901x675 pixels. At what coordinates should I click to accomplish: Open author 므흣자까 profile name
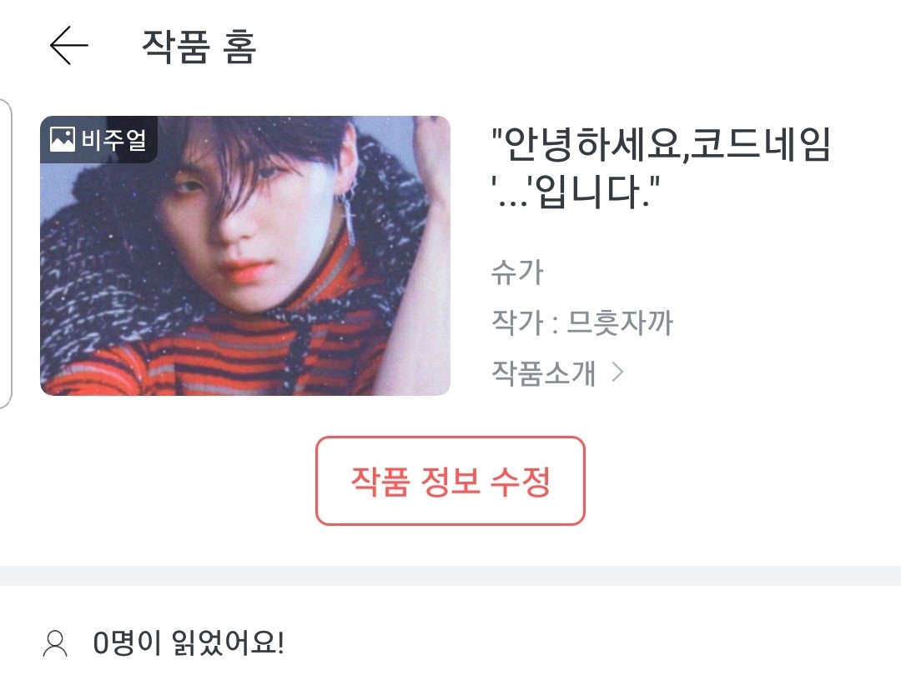pos(619,322)
